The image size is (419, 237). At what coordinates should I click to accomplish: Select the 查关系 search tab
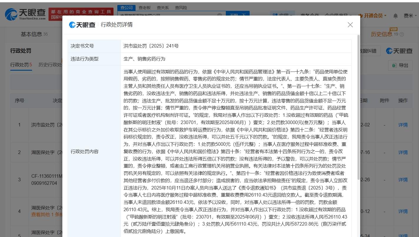[163, 8]
